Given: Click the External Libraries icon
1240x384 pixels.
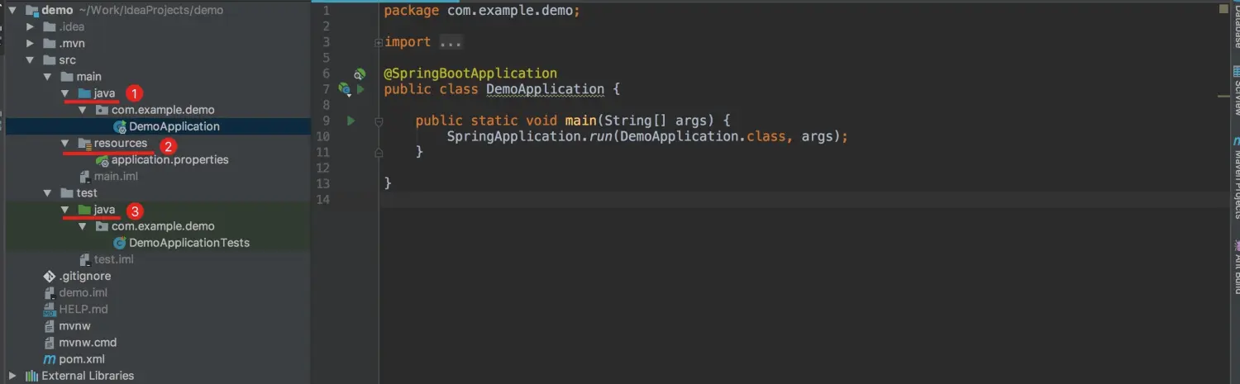Looking at the screenshot, I should click(x=31, y=376).
